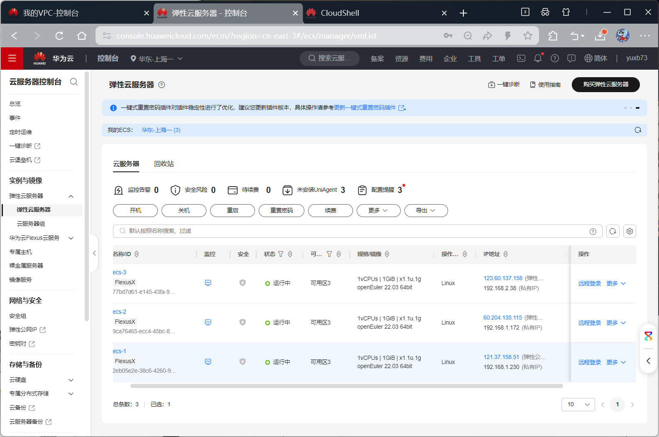Viewport: 659px width, 437px height.
Task: Open table column settings gear
Action: coord(630,231)
